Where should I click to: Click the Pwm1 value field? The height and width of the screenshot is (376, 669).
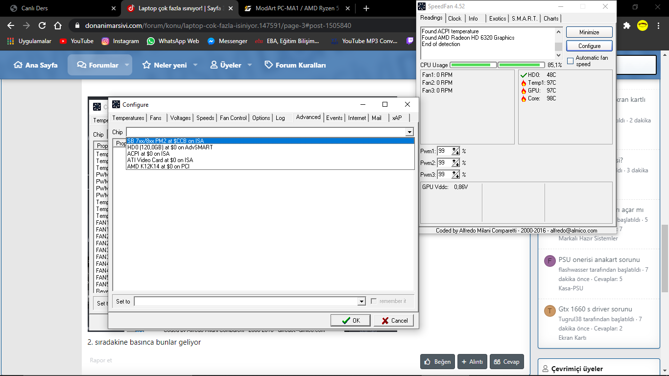pyautogui.click(x=445, y=151)
